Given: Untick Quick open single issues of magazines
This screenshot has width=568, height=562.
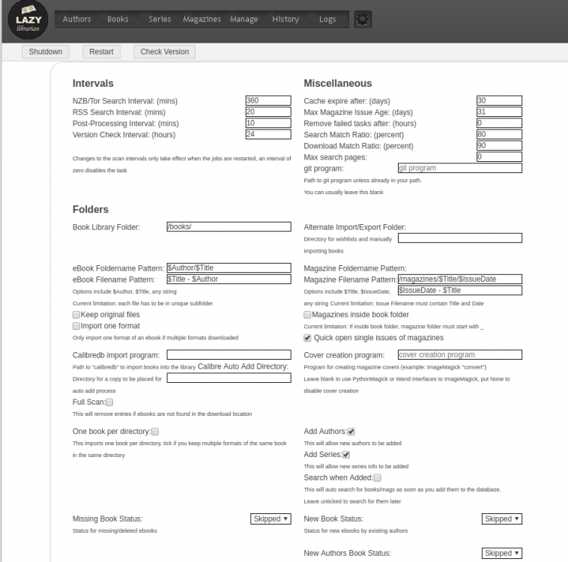Looking at the screenshot, I should 307,338.
